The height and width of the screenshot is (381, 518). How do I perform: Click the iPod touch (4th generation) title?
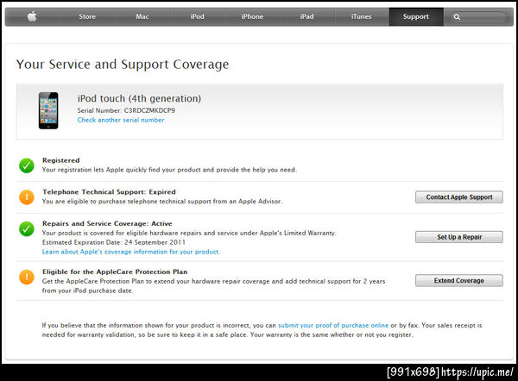pyautogui.click(x=139, y=98)
